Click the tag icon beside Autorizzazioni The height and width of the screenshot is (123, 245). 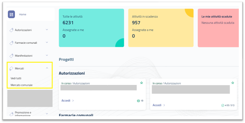click(11, 30)
